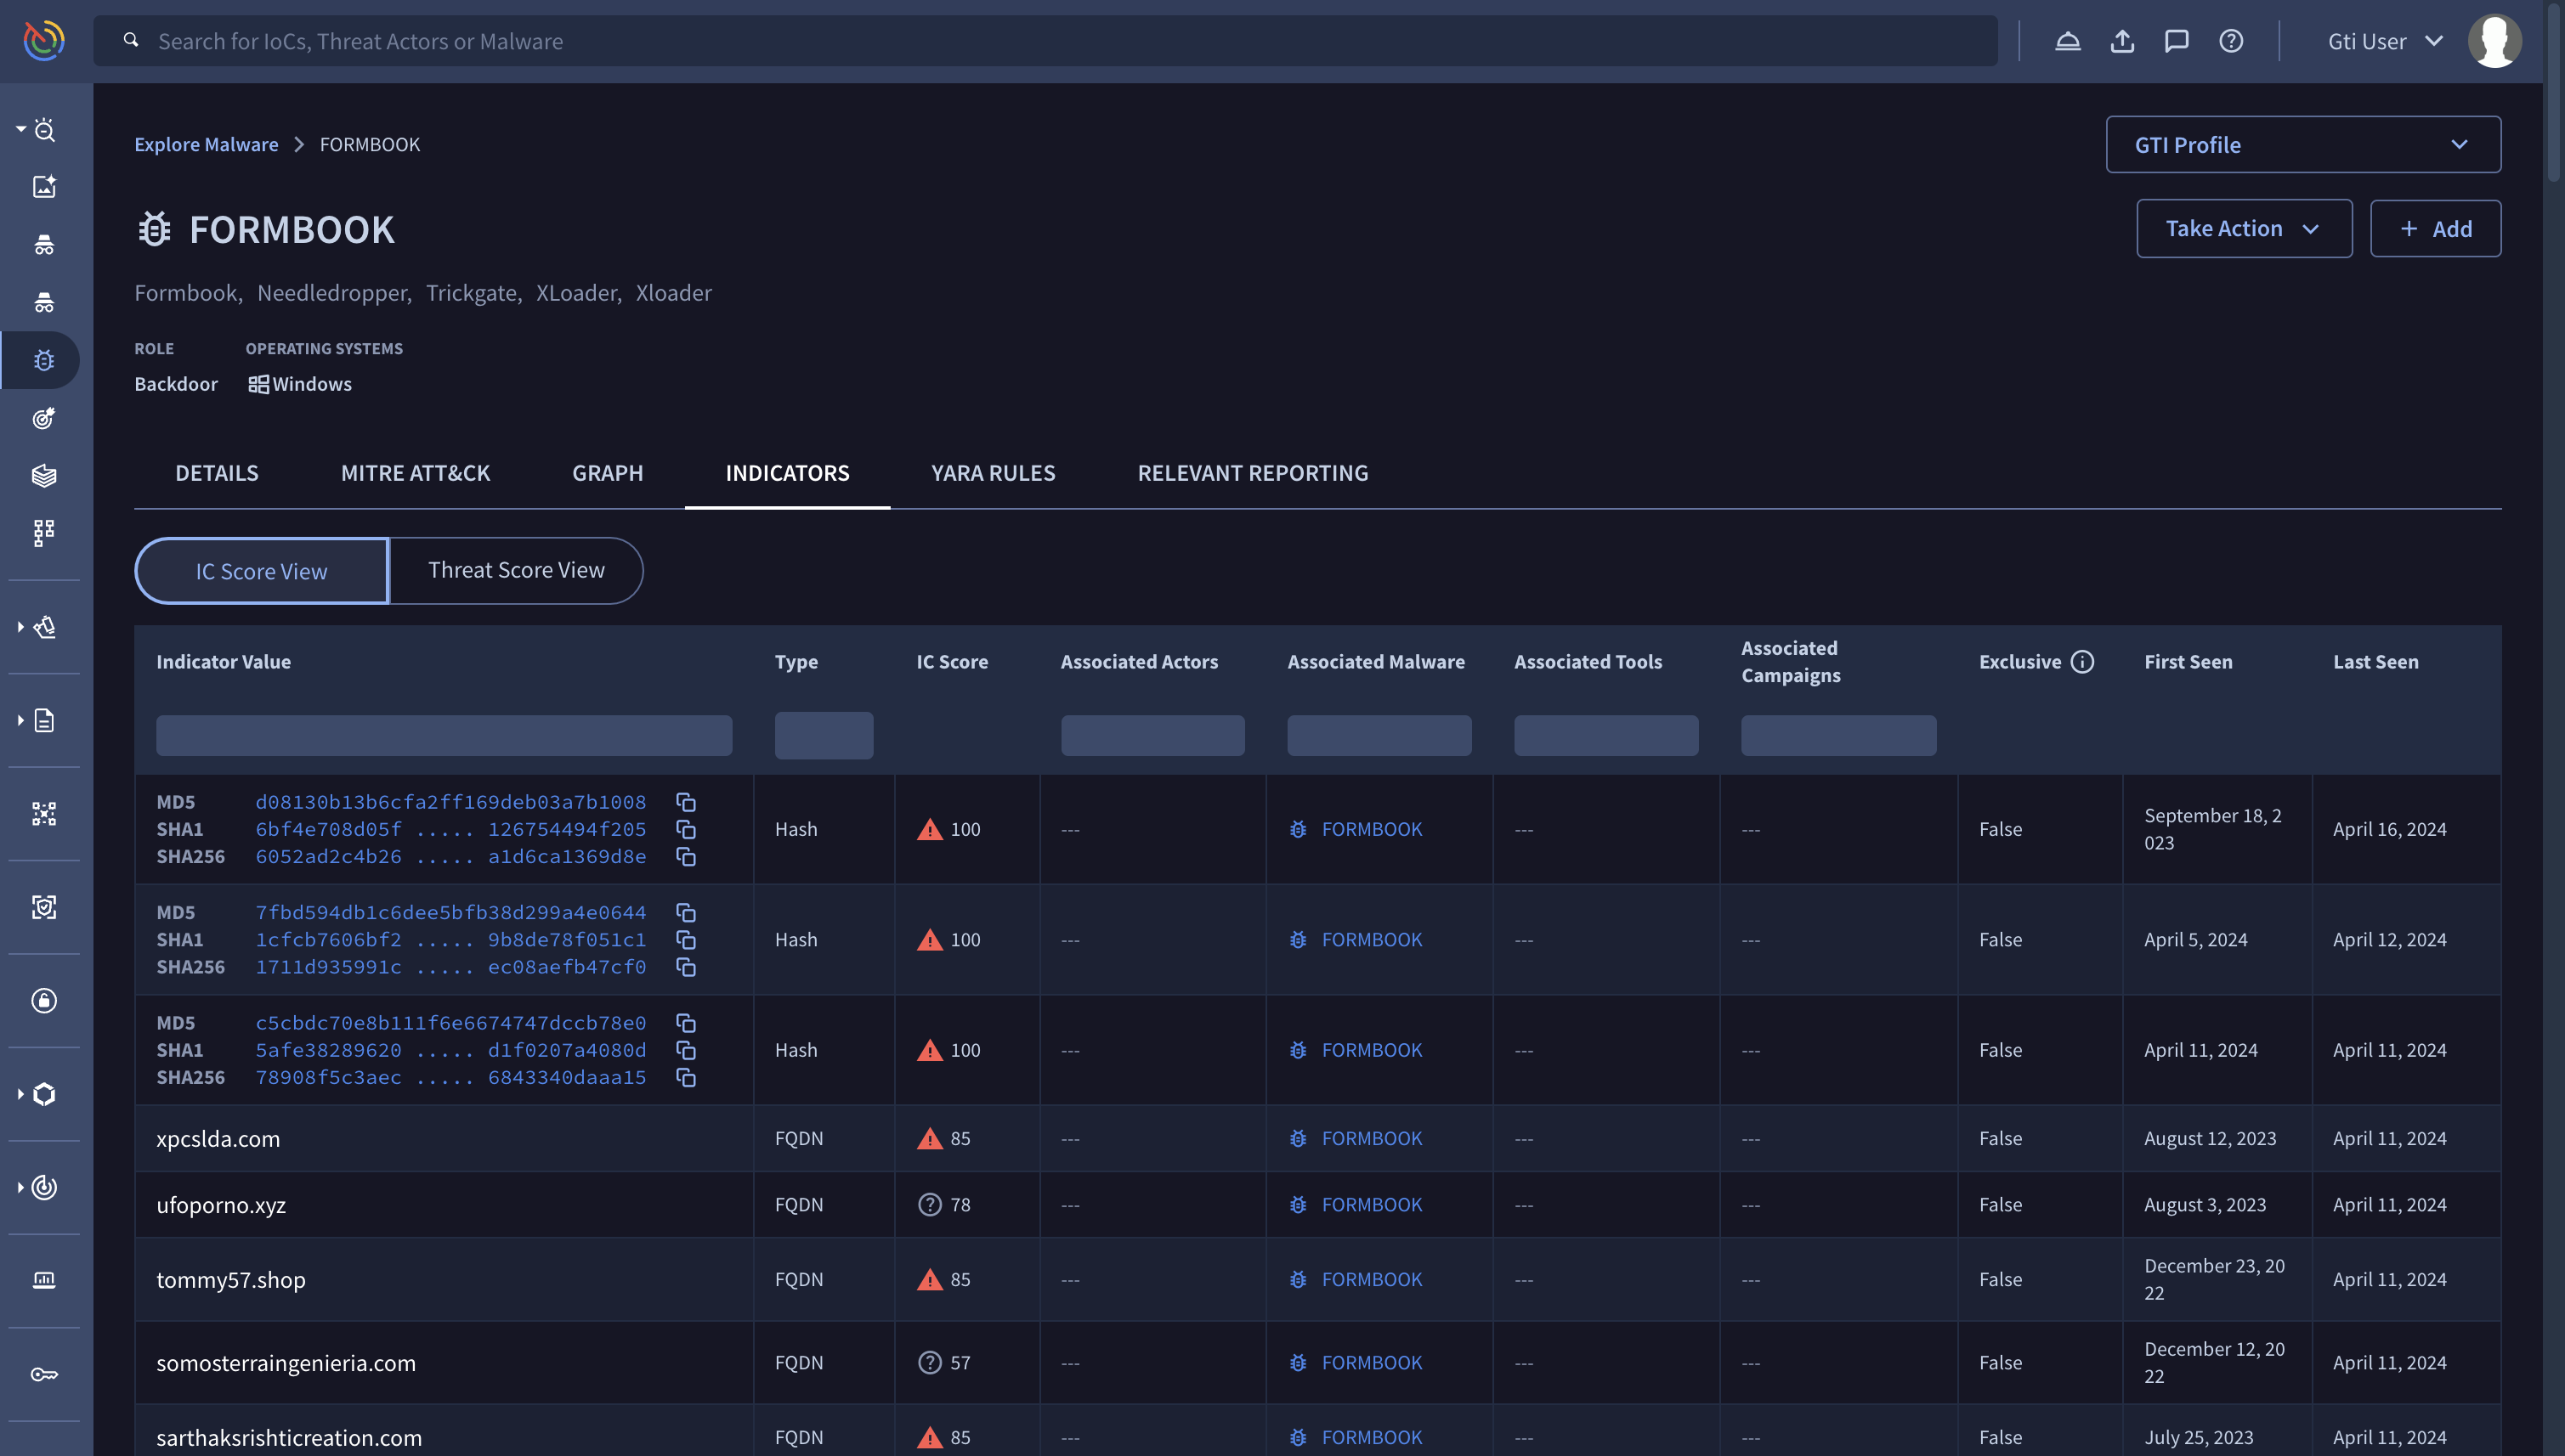Open FORMBOOK link in ufoporno.xyz row
Viewport: 2565px width, 1456px height.
pyautogui.click(x=1372, y=1205)
